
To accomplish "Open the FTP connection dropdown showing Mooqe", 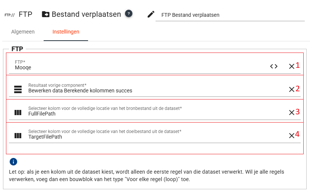I will (x=138, y=67).
